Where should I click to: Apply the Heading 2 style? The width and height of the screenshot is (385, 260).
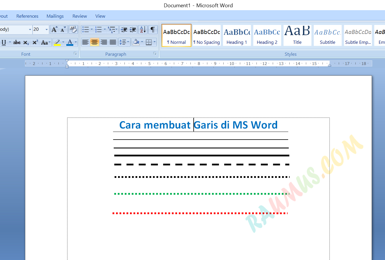[x=267, y=35]
